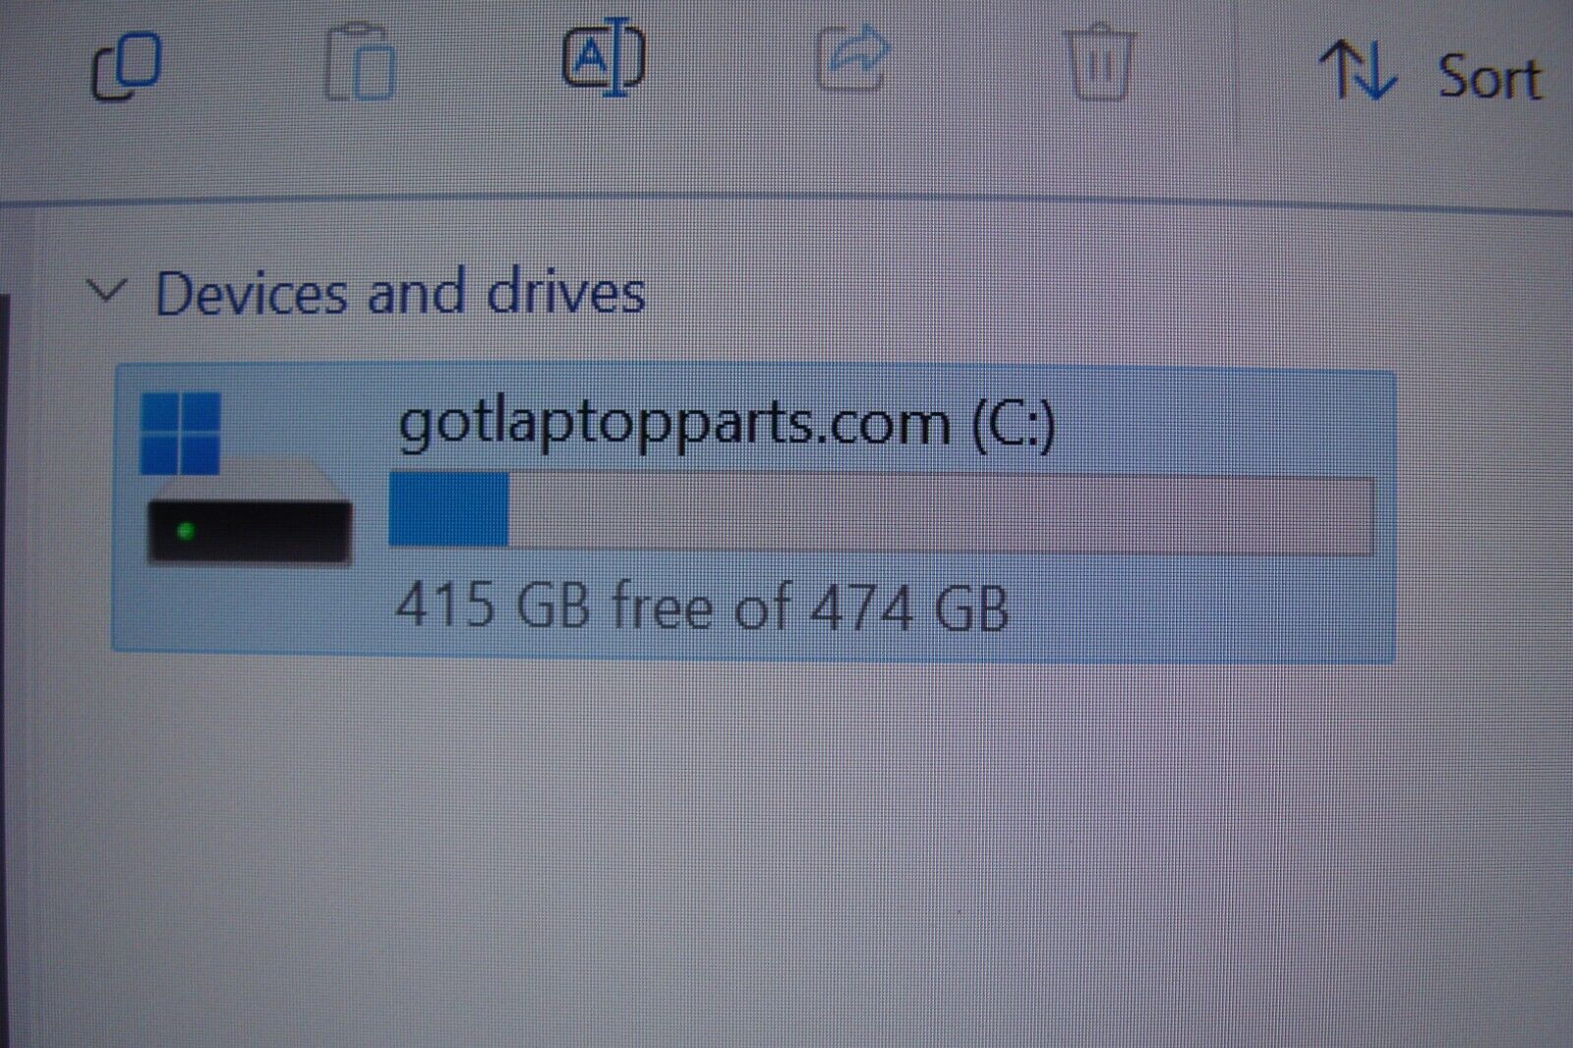Click the up-down Sort arrows icon

pos(1358,70)
